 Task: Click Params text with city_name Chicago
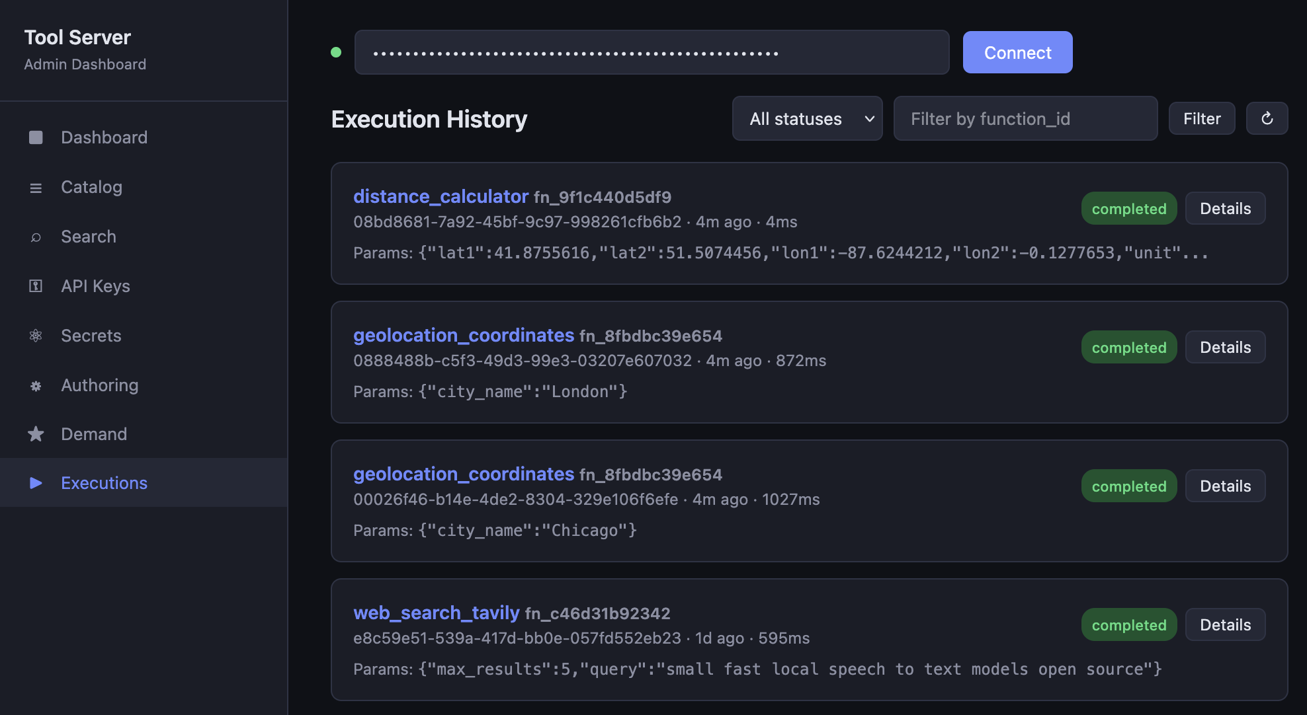[495, 530]
